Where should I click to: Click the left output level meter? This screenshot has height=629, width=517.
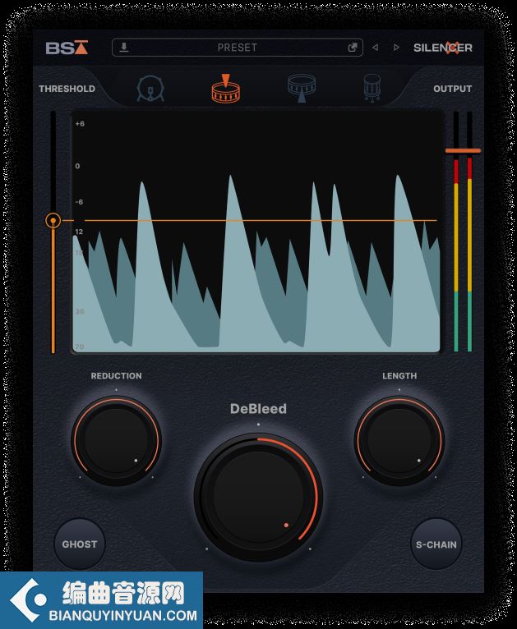coord(456,232)
